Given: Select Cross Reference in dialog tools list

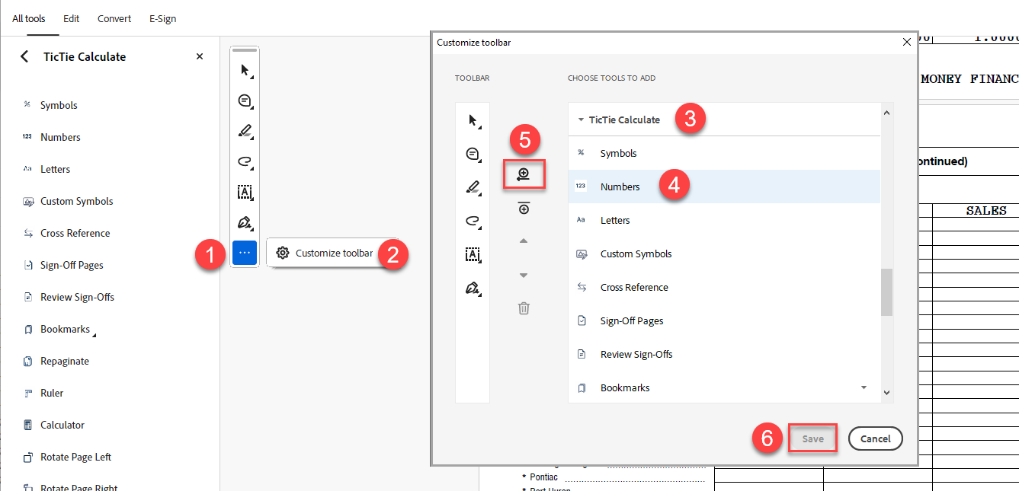Looking at the screenshot, I should pyautogui.click(x=724, y=287).
